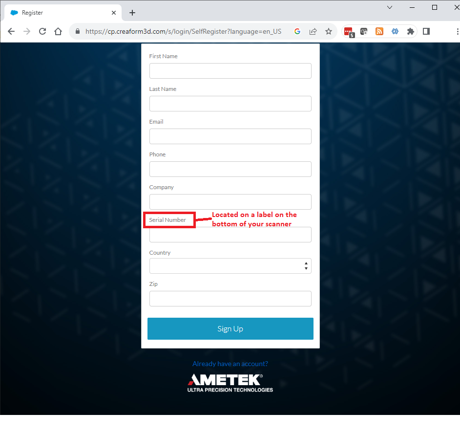The image size is (460, 435).
Task: Close the Register tab
Action: (x=114, y=13)
